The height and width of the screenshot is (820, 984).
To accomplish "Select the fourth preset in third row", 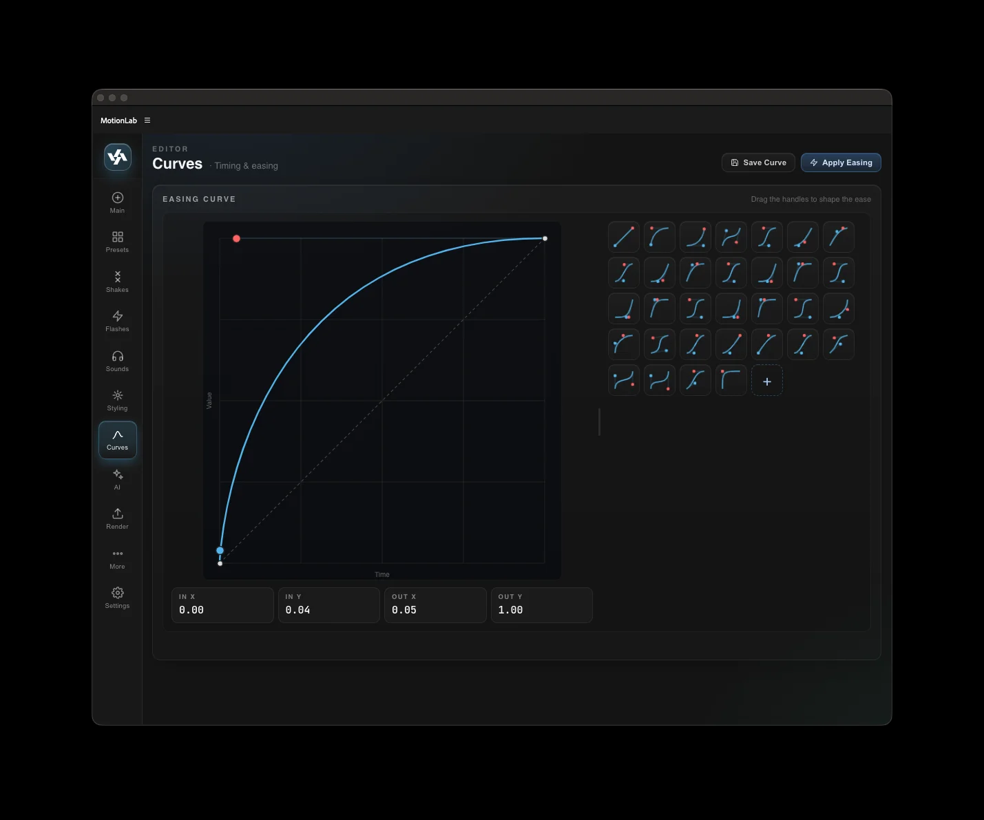I will pyautogui.click(x=731, y=308).
